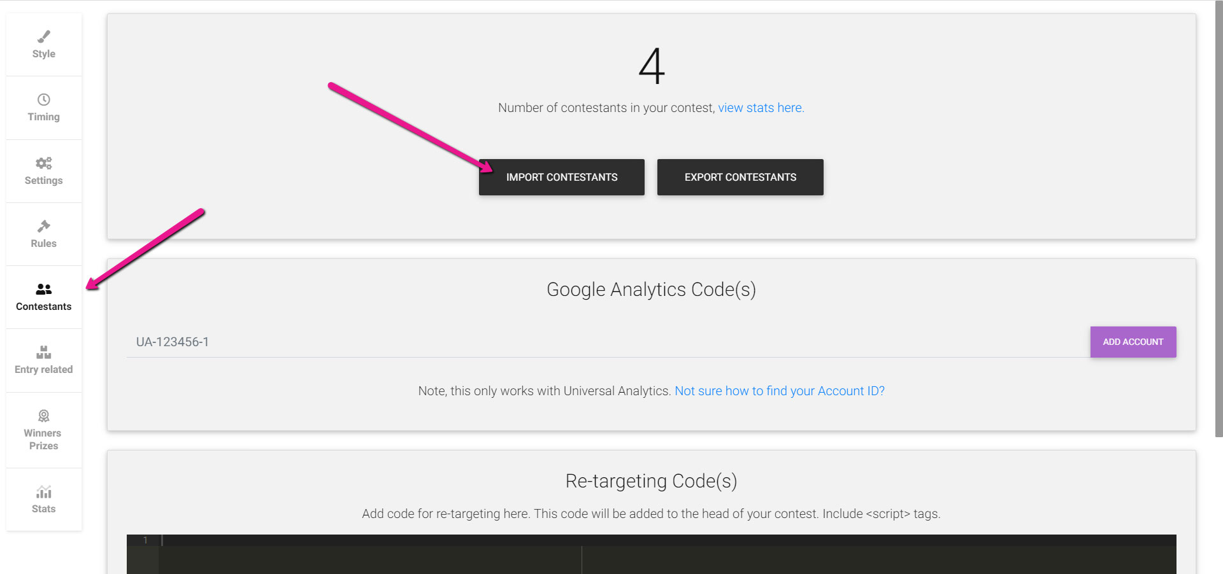
Task: Click the Style paintbrush icon
Action: tap(44, 36)
